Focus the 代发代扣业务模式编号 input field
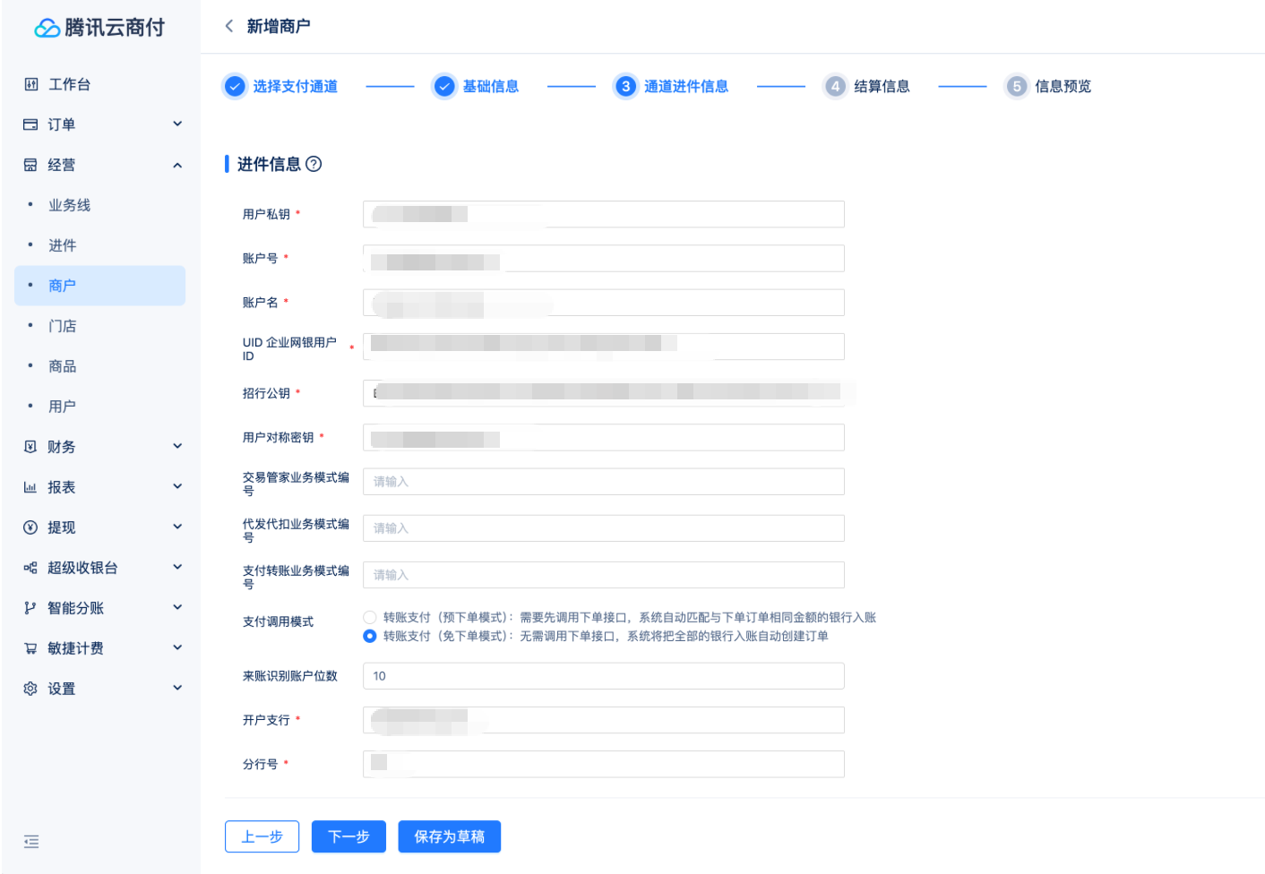 click(604, 528)
